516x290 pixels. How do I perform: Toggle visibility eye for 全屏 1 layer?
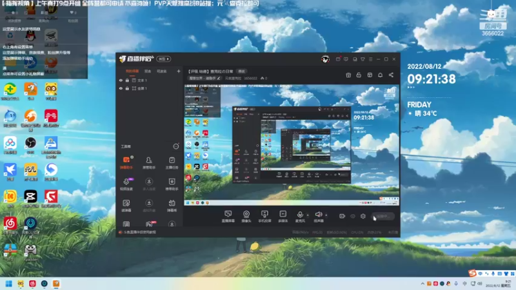(x=121, y=88)
